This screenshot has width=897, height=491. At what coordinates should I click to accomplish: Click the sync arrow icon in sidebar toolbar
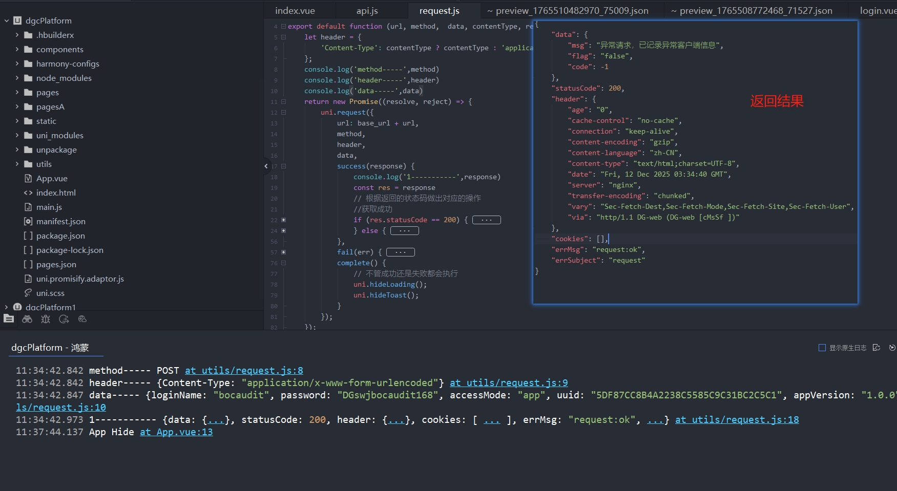click(x=64, y=319)
